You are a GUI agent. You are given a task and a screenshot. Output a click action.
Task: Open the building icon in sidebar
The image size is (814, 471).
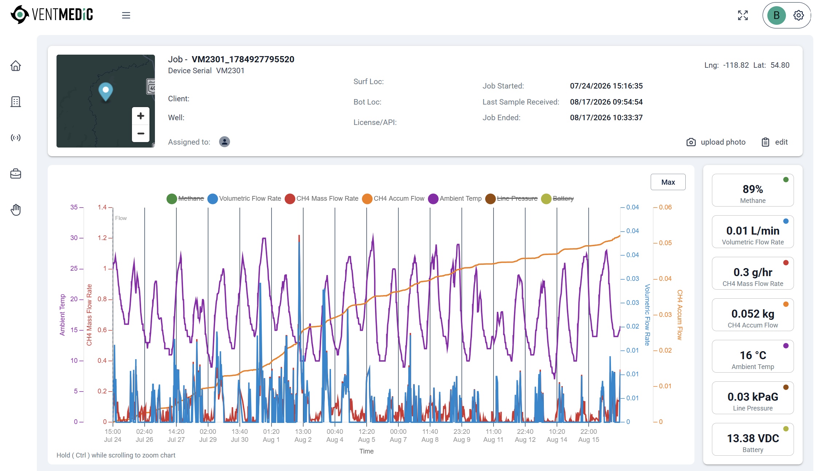(x=16, y=102)
